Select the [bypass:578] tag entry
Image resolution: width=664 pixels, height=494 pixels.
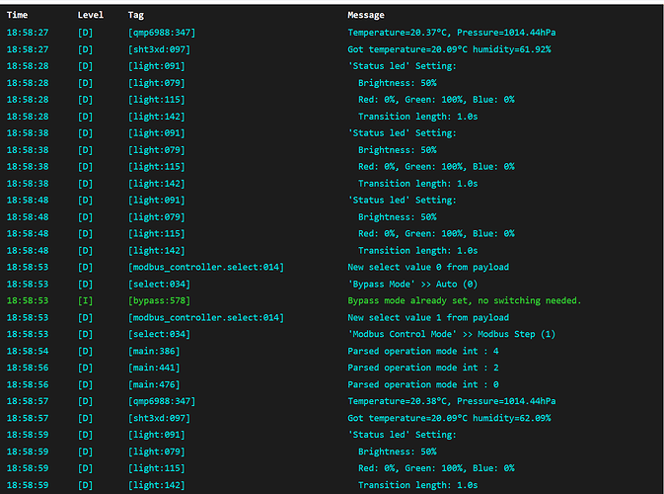[x=161, y=300]
